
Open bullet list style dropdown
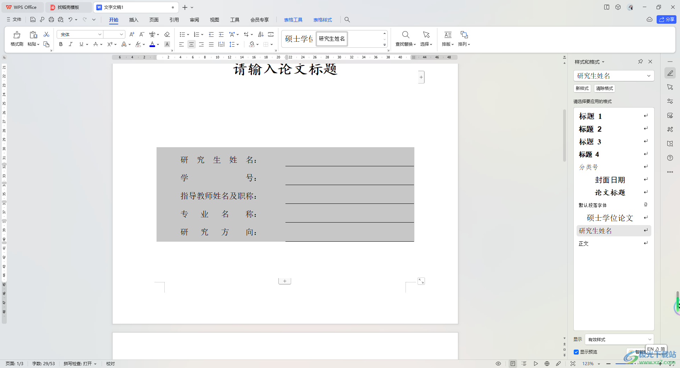click(188, 34)
